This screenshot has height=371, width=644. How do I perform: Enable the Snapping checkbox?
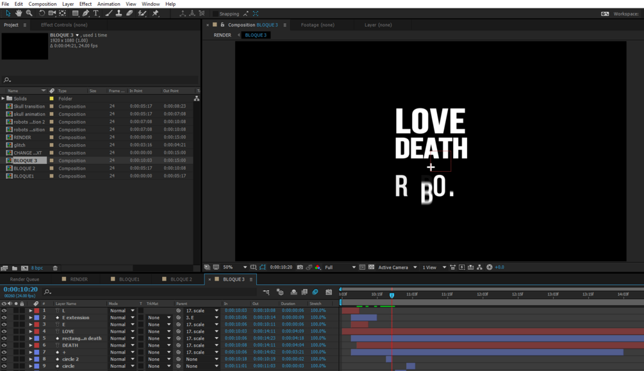pos(215,13)
